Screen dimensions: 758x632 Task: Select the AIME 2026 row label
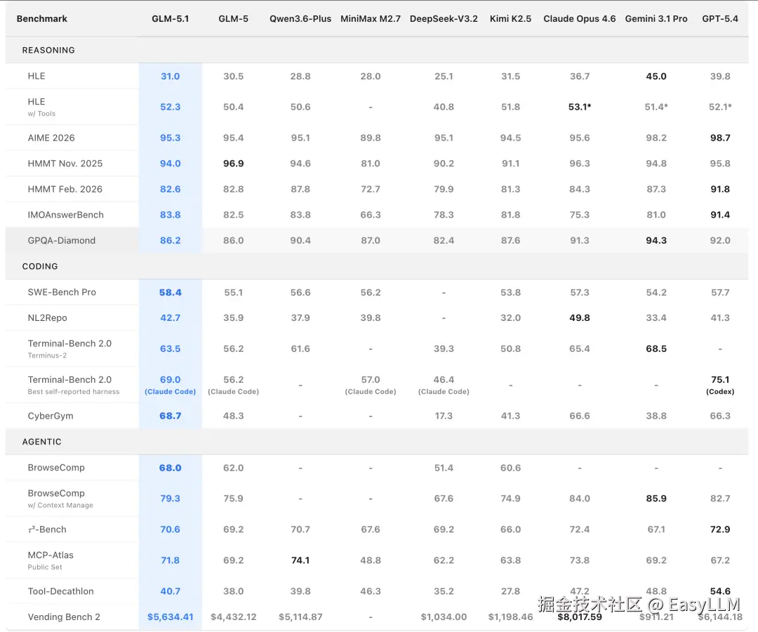(x=51, y=138)
